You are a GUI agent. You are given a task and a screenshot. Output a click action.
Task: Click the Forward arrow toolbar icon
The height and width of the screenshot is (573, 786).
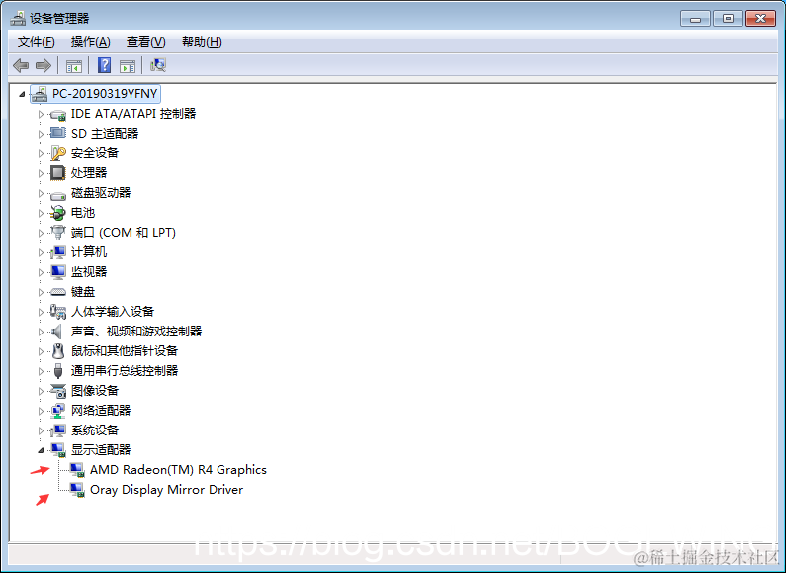44,65
